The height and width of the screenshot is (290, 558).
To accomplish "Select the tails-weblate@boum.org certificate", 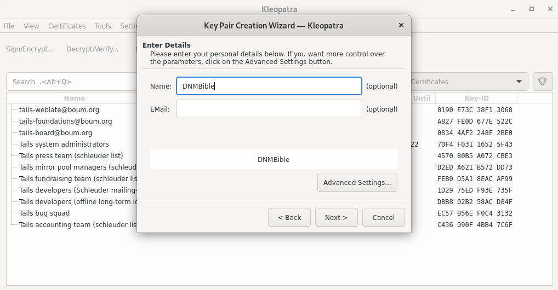I will pos(59,109).
